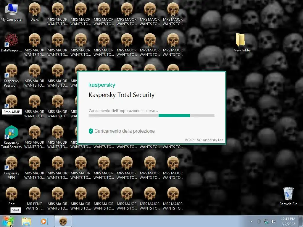Click the Windows Start orb

(8, 221)
